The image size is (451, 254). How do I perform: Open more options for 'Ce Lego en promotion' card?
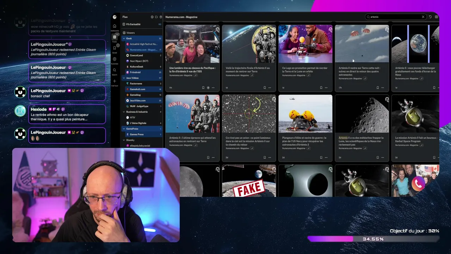326,87
